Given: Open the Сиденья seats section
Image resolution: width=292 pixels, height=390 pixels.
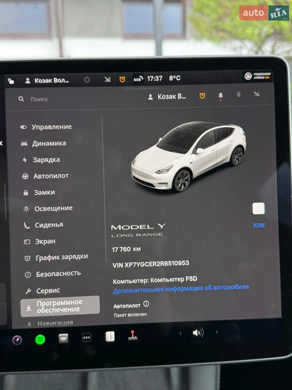Looking at the screenshot, I should click(x=43, y=225).
